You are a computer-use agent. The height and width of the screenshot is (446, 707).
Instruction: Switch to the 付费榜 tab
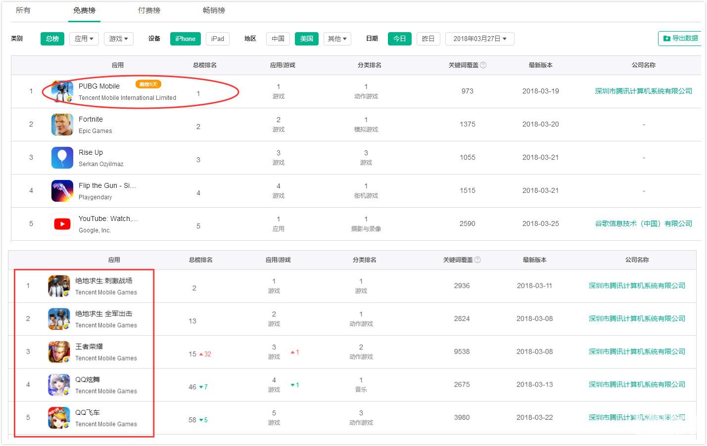coord(149,10)
